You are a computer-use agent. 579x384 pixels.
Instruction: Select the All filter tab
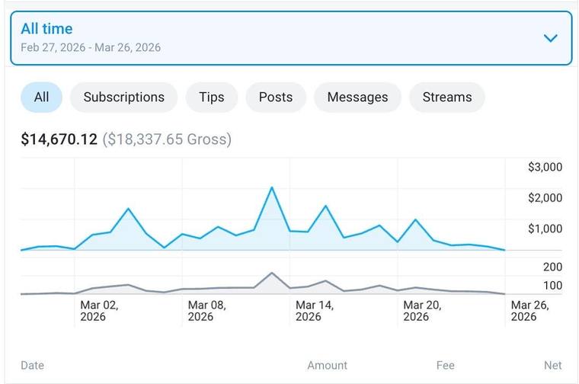(41, 97)
